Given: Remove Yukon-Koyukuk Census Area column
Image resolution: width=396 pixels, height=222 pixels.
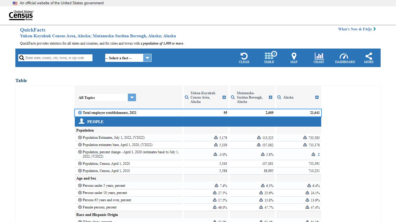Looking at the screenshot, I should 224,97.
